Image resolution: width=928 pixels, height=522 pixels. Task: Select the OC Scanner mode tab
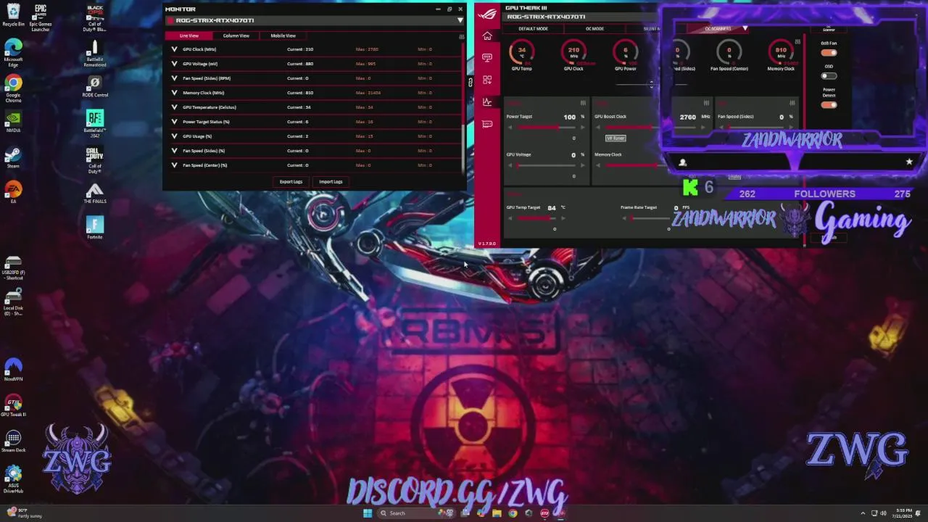718,29
